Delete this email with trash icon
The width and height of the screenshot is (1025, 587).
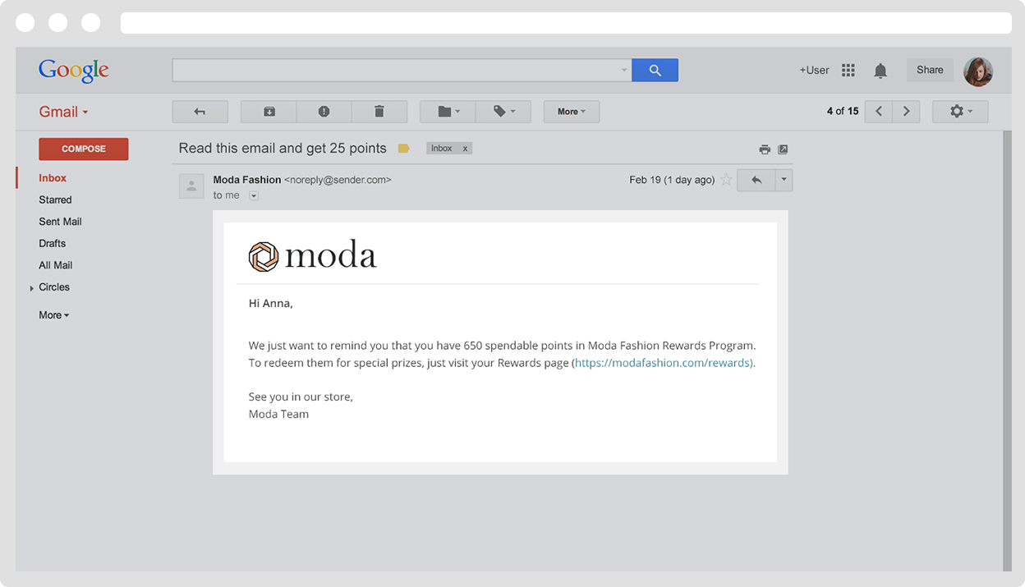click(379, 112)
